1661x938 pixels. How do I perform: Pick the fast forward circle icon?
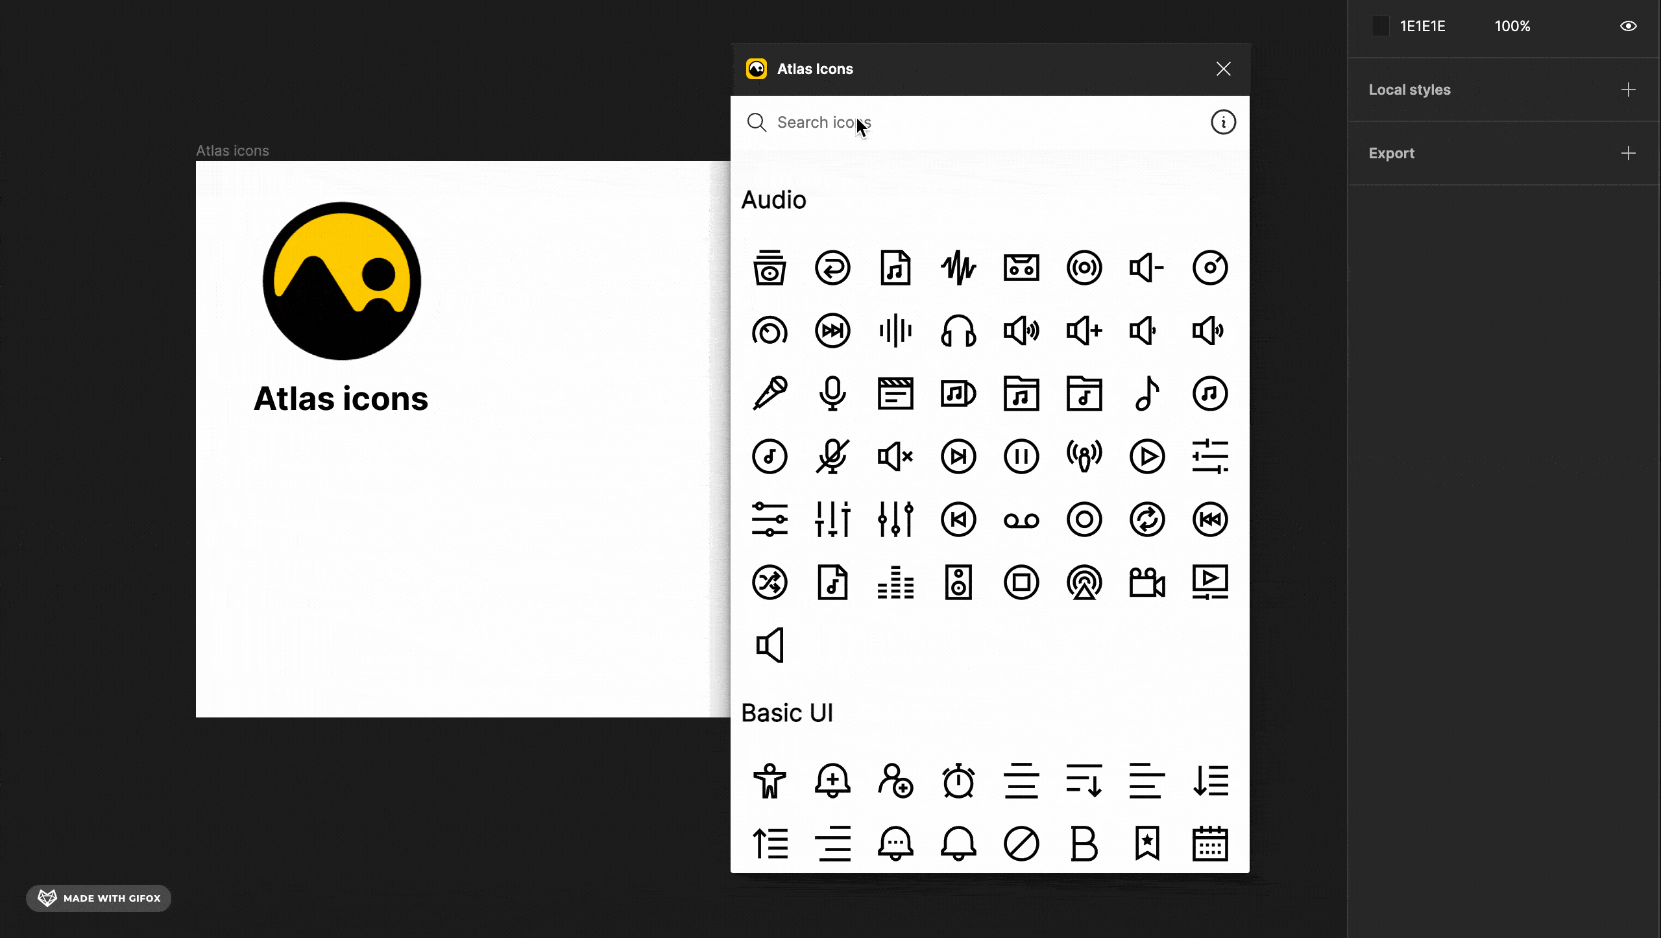coord(832,331)
